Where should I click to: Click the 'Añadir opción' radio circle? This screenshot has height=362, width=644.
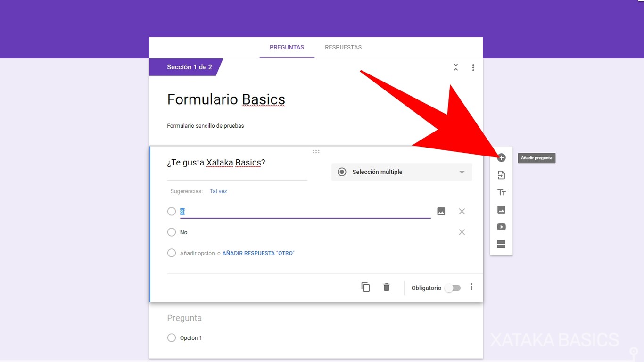coord(172,253)
